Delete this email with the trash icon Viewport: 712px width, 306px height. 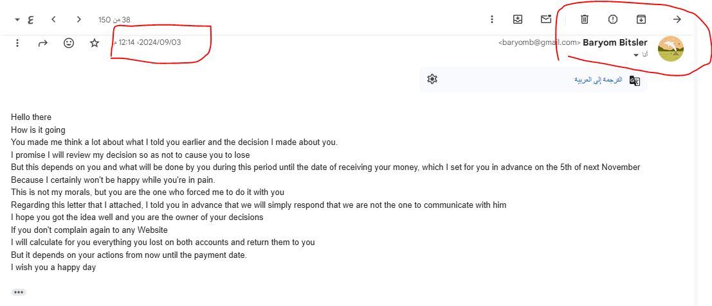(584, 19)
